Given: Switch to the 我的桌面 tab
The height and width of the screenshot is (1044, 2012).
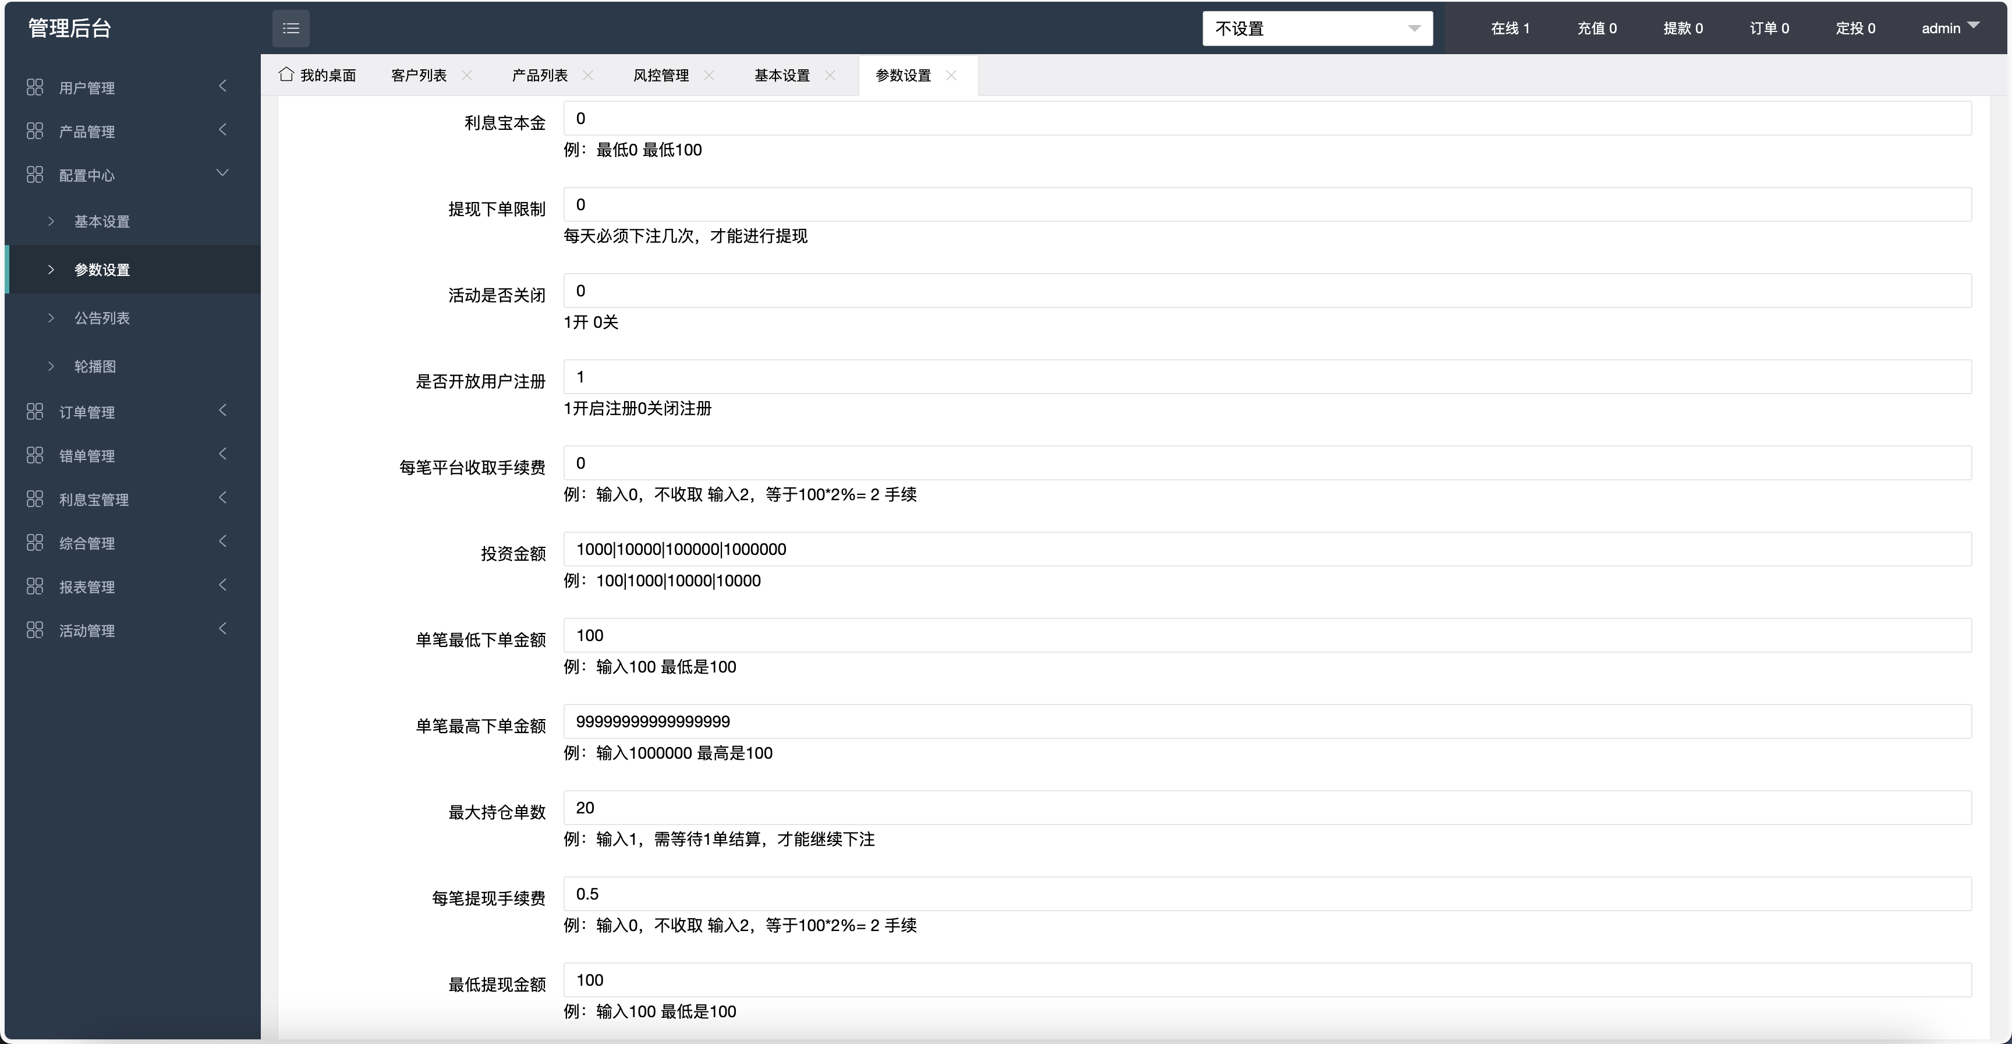Looking at the screenshot, I should pyautogui.click(x=328, y=74).
